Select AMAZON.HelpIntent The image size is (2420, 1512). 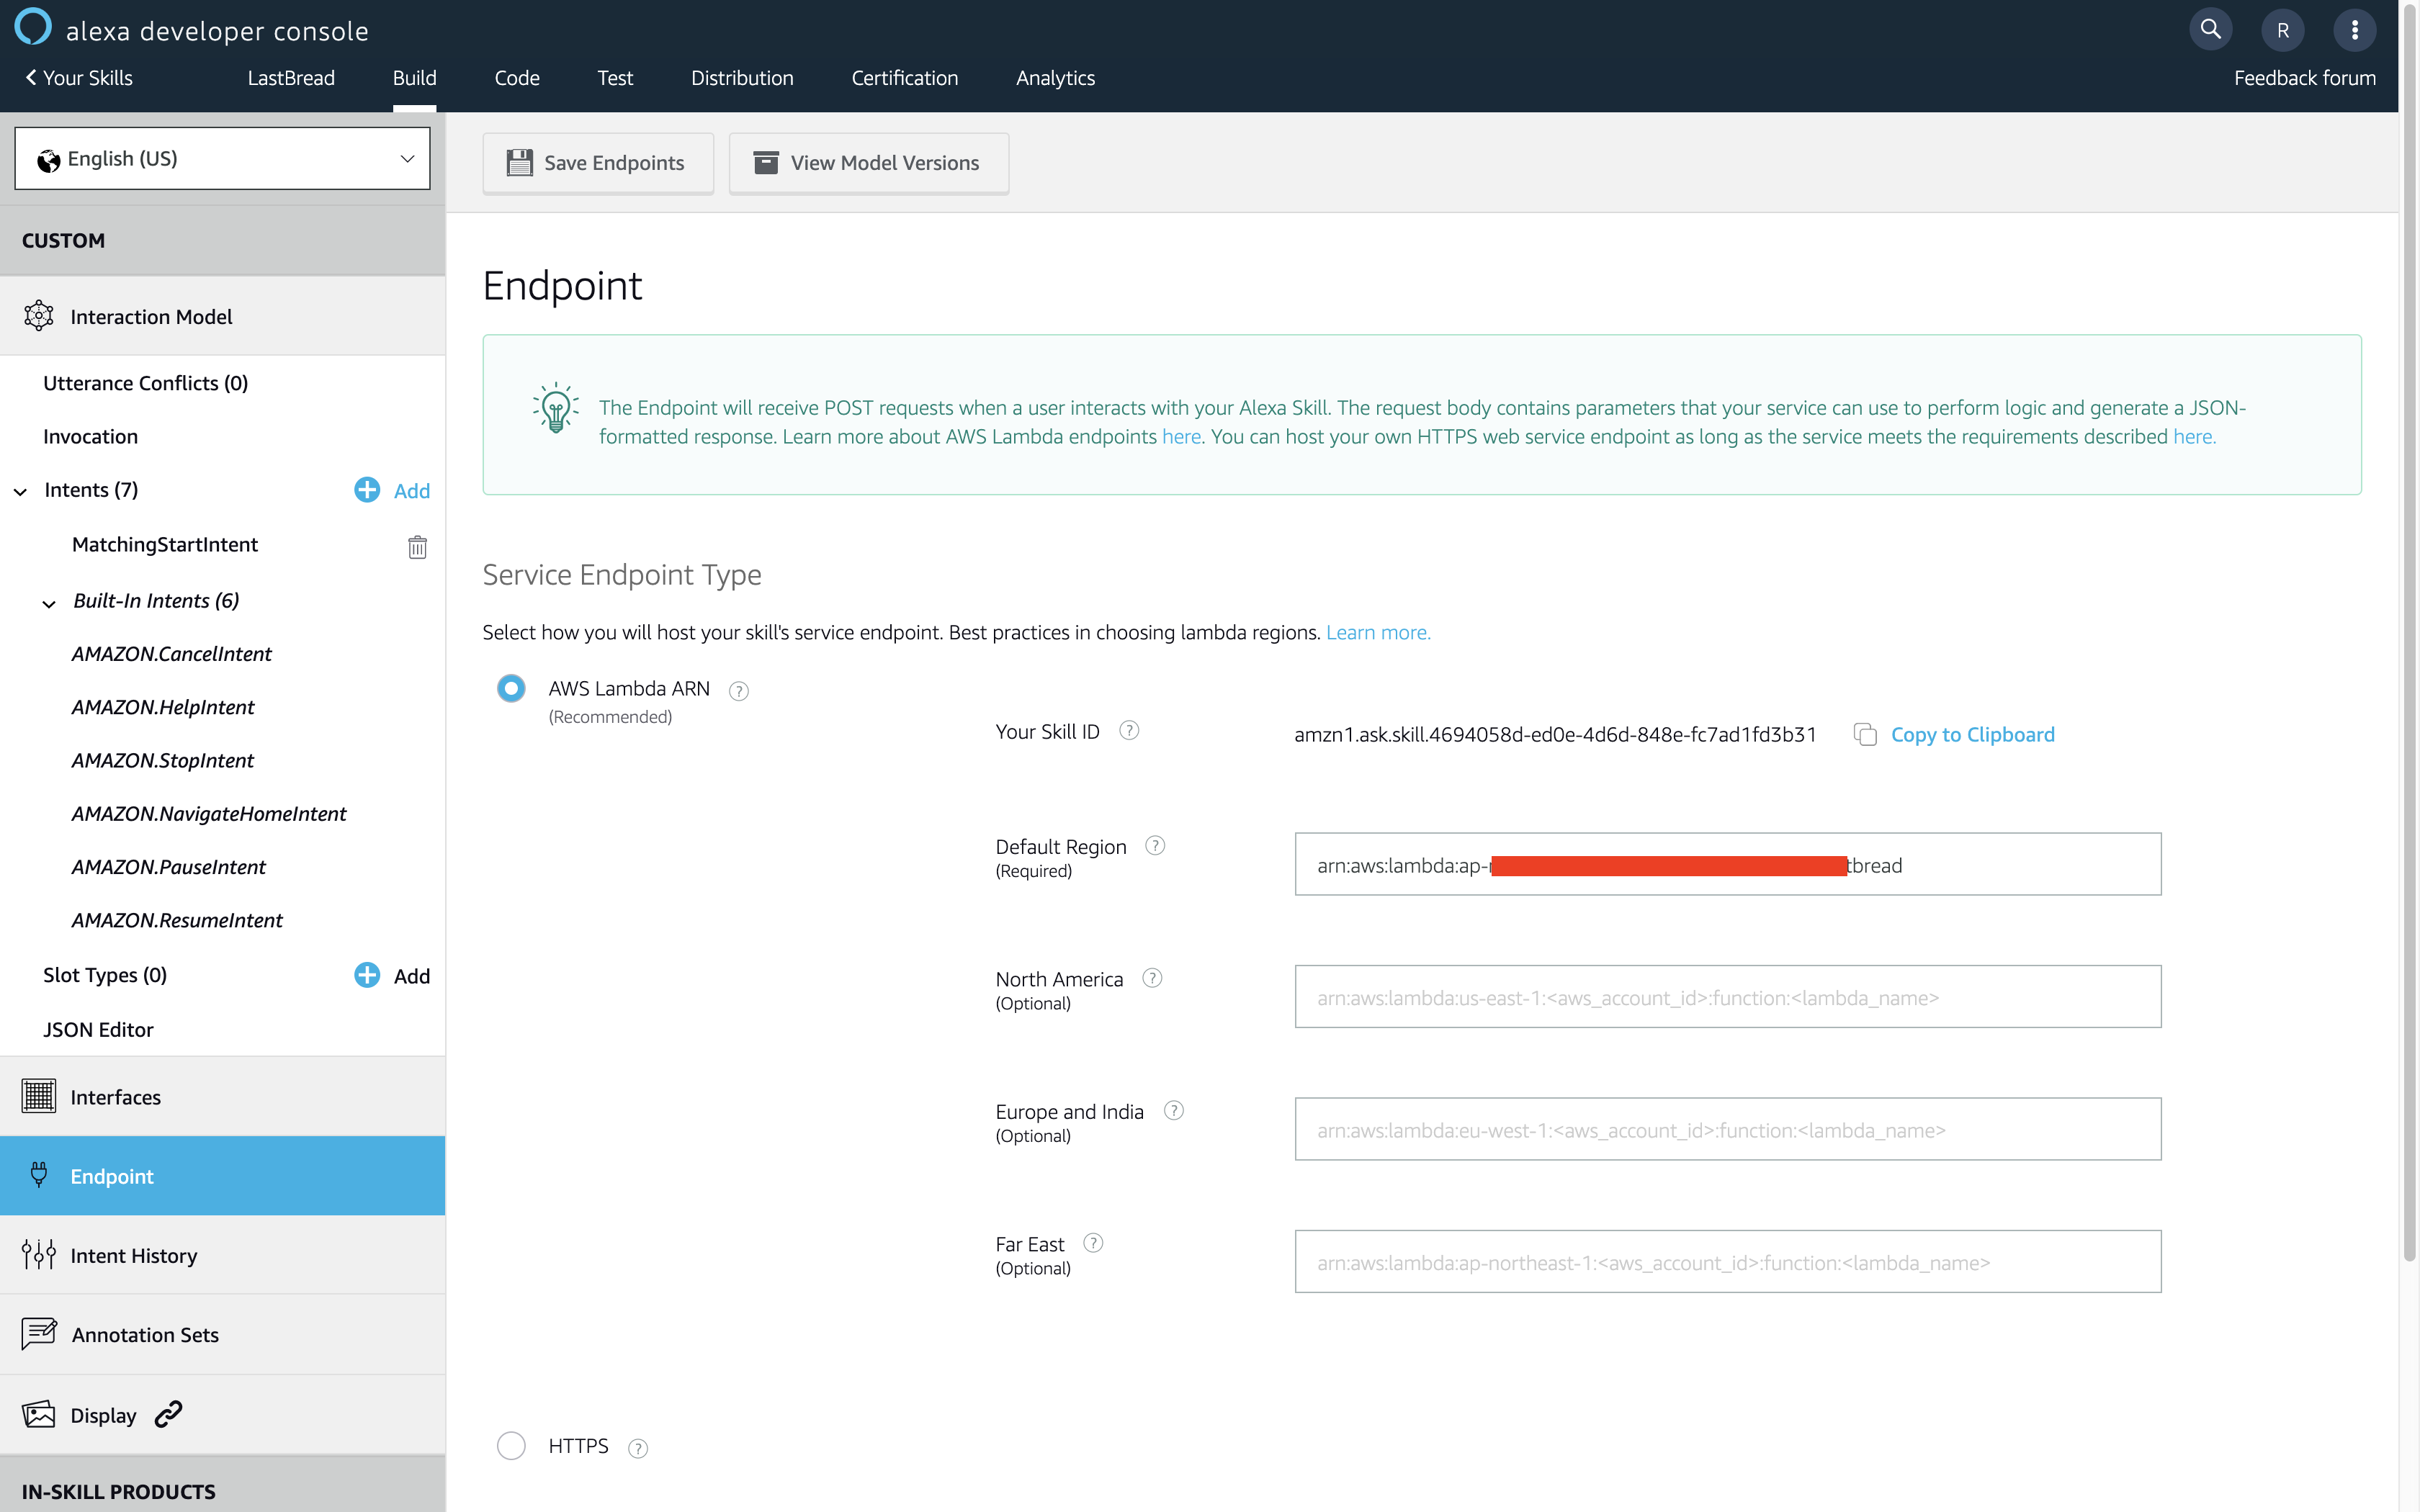pos(163,708)
